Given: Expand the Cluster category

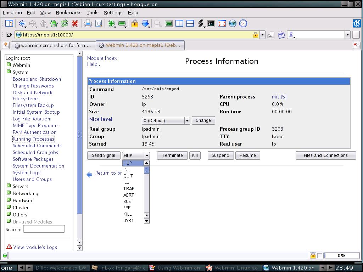Looking at the screenshot, I should [x=9, y=207].
